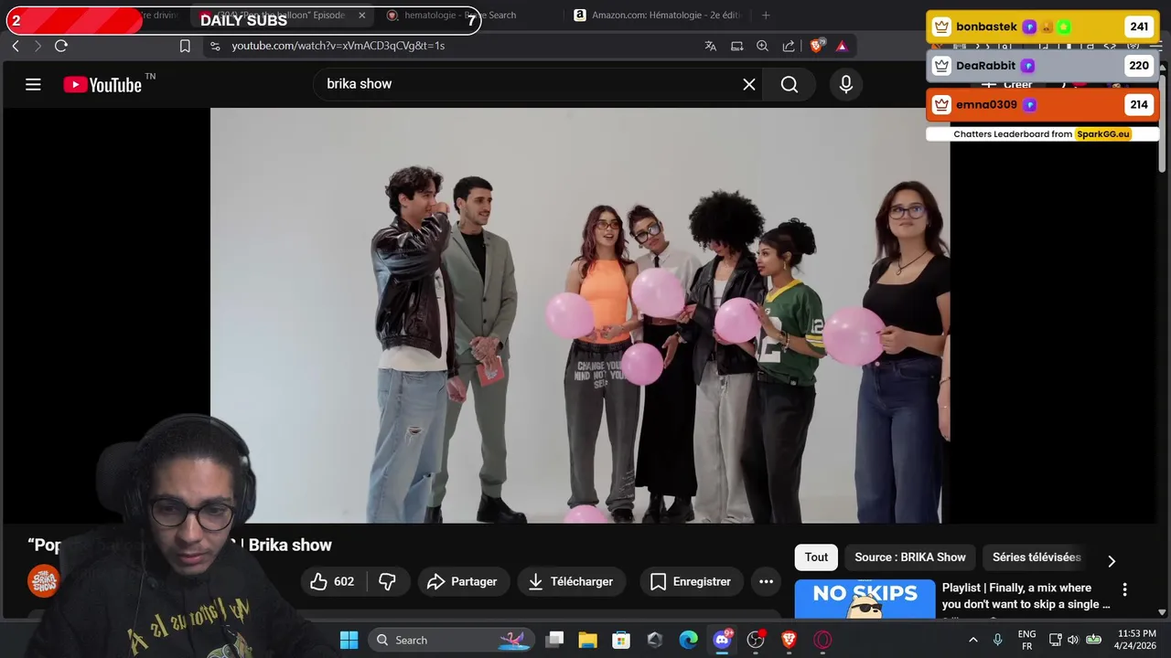Go forward in browser history
1171x658 pixels.
[x=38, y=46]
